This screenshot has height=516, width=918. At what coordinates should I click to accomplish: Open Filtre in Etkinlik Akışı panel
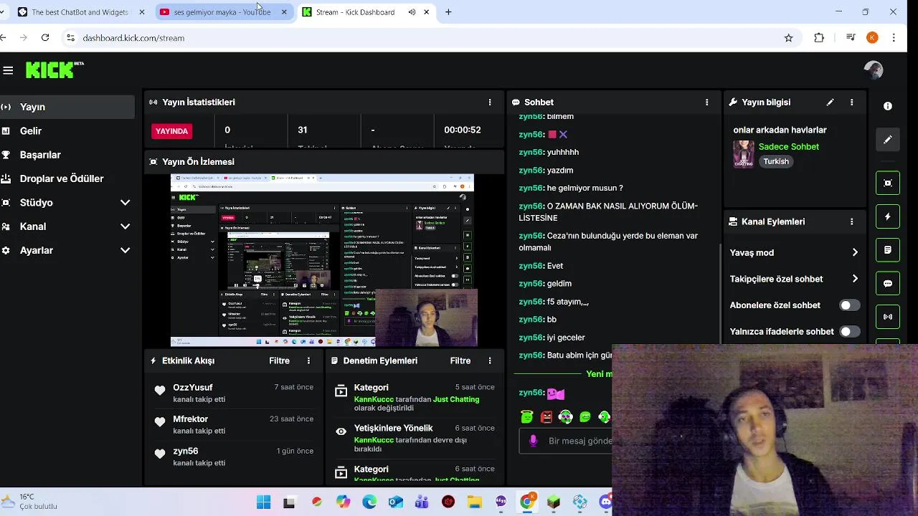[x=280, y=361]
